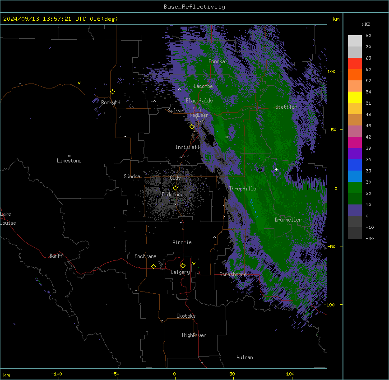This screenshot has width=389, height=380.
Task: Click the Vulcan label
Action: click(x=245, y=357)
